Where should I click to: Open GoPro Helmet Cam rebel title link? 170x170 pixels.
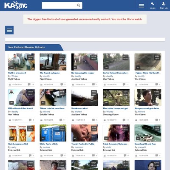116,73
